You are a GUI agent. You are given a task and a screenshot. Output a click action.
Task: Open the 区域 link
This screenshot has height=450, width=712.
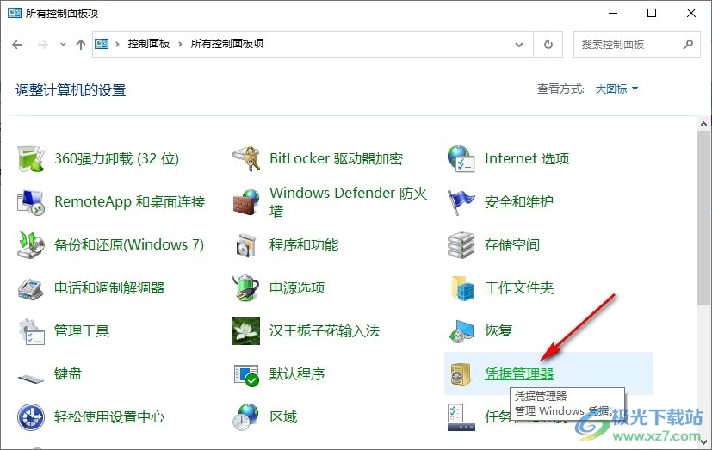click(x=283, y=417)
